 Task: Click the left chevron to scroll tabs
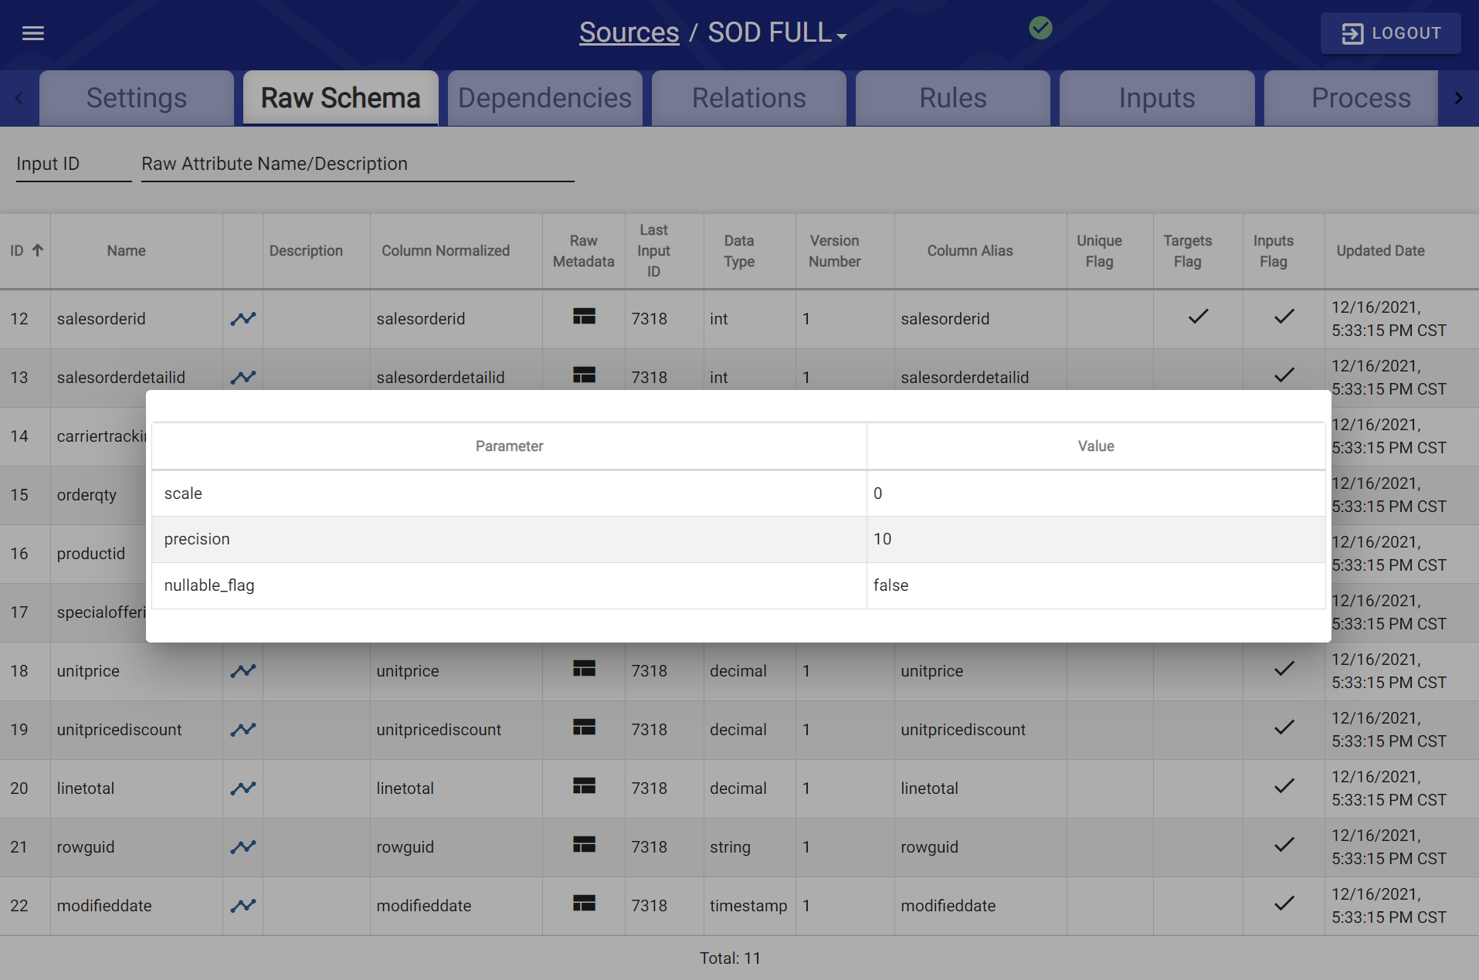coord(19,98)
